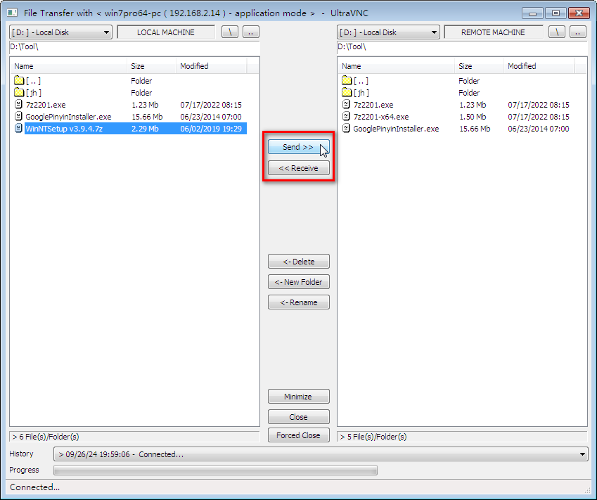Go up one level on remote machine

577,32
